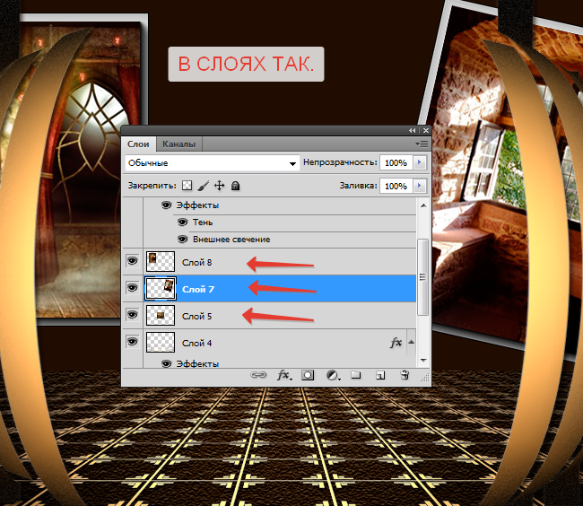Toggle Эффекты eye under Слой 4
583x506 pixels.
(166, 363)
